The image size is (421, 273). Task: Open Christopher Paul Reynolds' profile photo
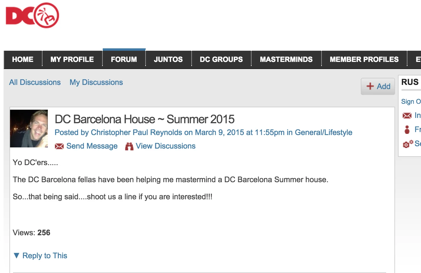click(29, 129)
